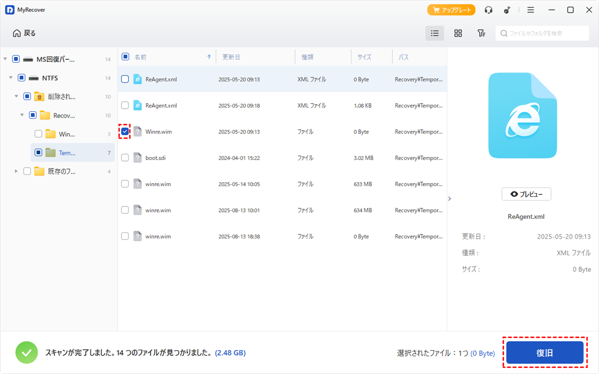Collapse the NTFS tree node
The image size is (599, 374).
pyautogui.click(x=10, y=78)
